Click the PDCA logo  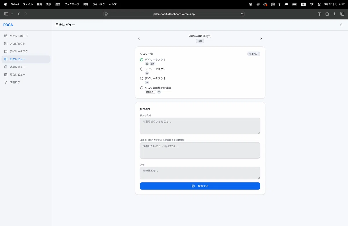click(x=8, y=25)
